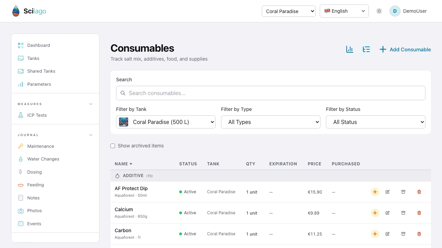This screenshot has height=248, width=442.
Task: Sort by the Name column header
Action: point(123,164)
